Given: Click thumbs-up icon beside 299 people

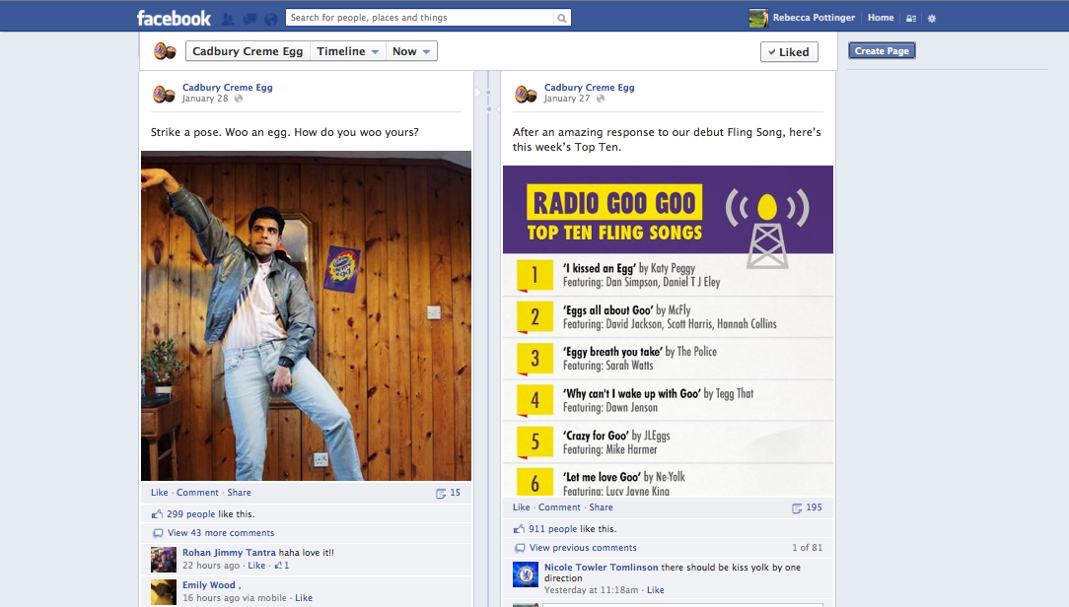Looking at the screenshot, I should pyautogui.click(x=158, y=514).
